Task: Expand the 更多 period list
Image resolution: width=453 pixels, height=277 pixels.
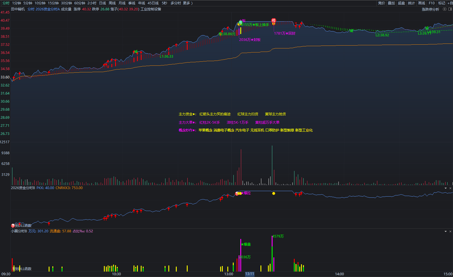Action: tap(188, 3)
